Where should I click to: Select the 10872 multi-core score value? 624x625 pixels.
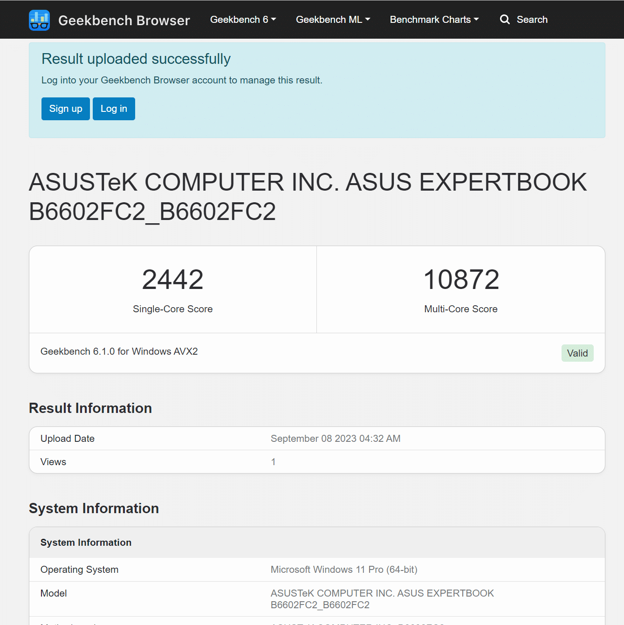[461, 280]
